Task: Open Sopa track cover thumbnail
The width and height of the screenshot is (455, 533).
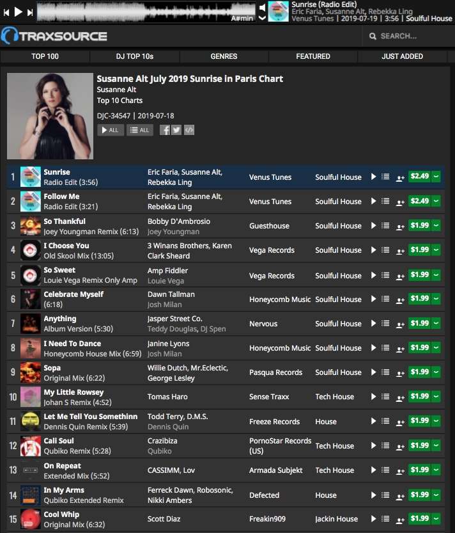Action: [x=31, y=372]
